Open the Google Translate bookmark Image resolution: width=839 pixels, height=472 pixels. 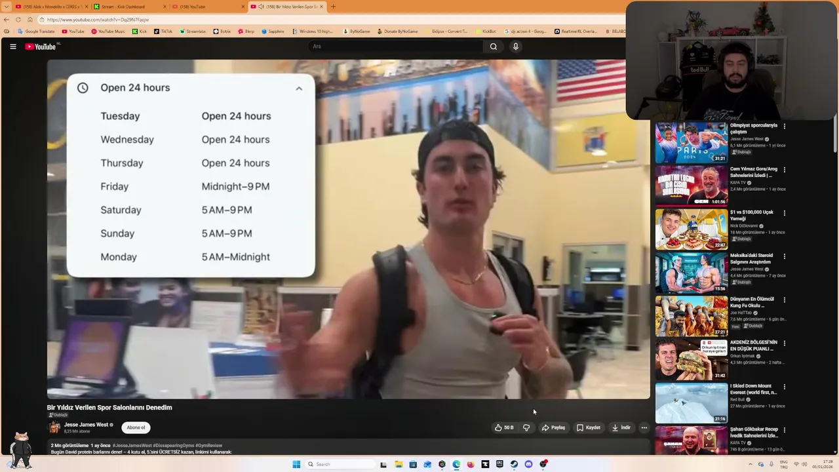[x=36, y=31]
